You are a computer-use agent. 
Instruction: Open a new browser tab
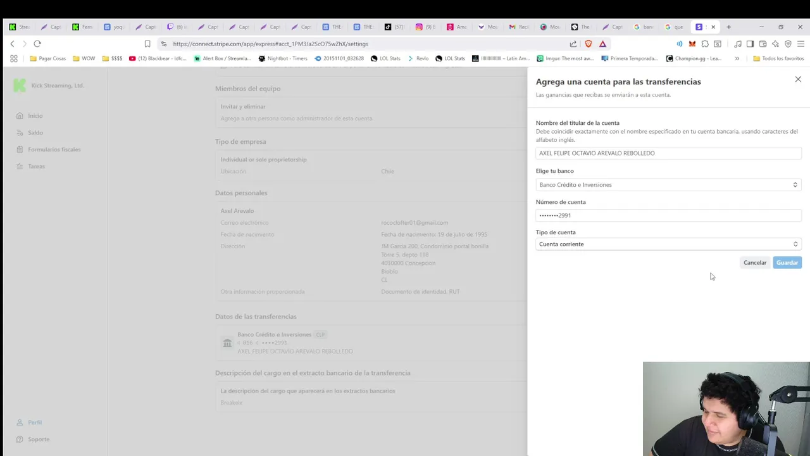click(x=728, y=27)
